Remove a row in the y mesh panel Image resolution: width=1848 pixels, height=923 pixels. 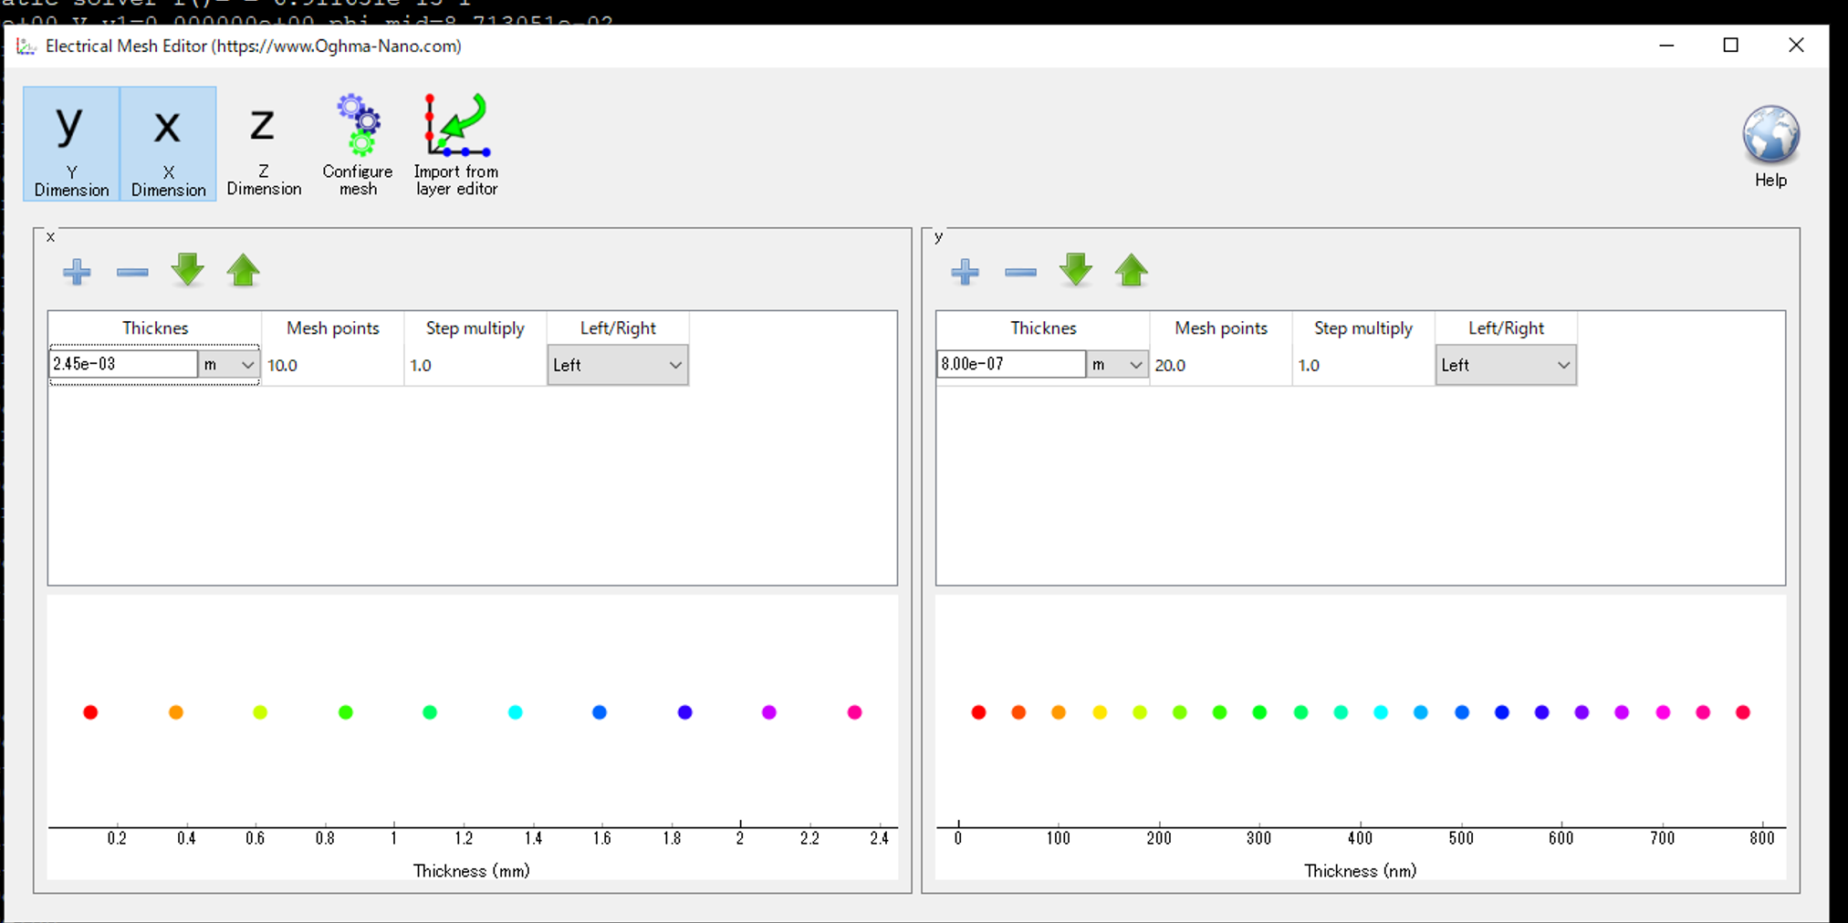tap(1020, 272)
